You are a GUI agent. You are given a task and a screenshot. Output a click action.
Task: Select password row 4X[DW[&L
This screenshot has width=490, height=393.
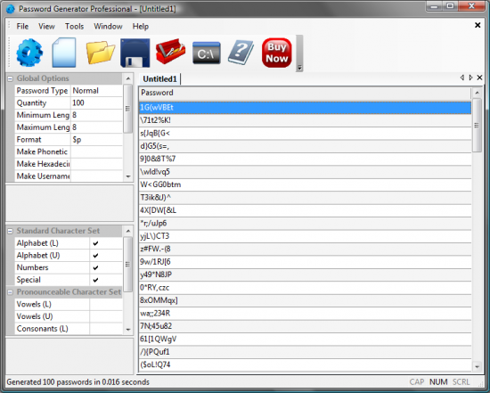[x=305, y=210]
